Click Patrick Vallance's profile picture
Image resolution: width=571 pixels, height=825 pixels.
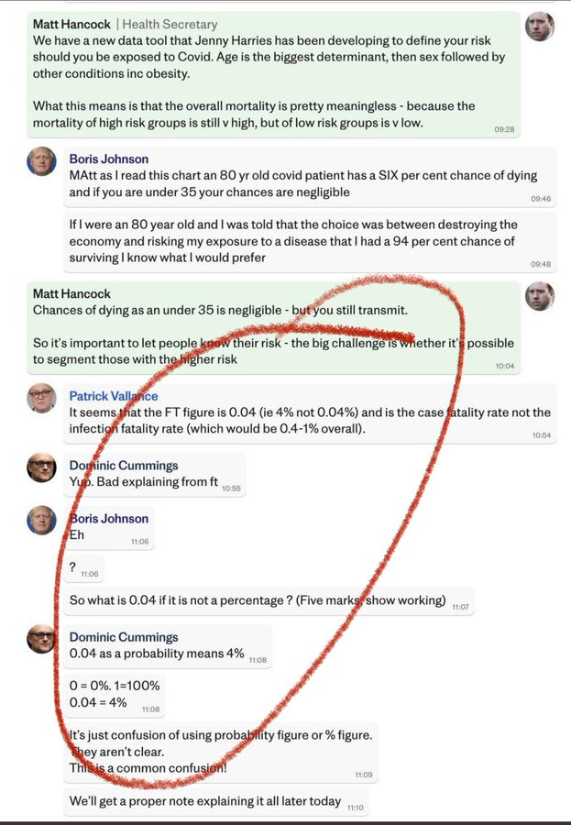41,399
